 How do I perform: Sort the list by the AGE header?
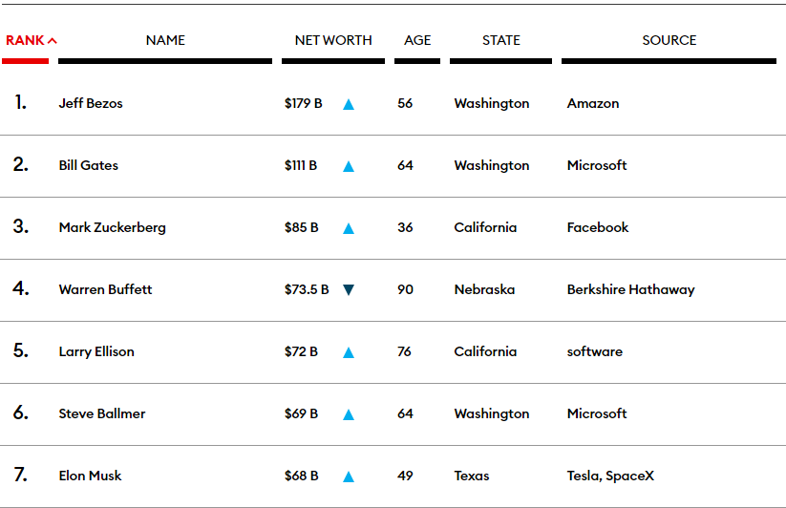417,40
